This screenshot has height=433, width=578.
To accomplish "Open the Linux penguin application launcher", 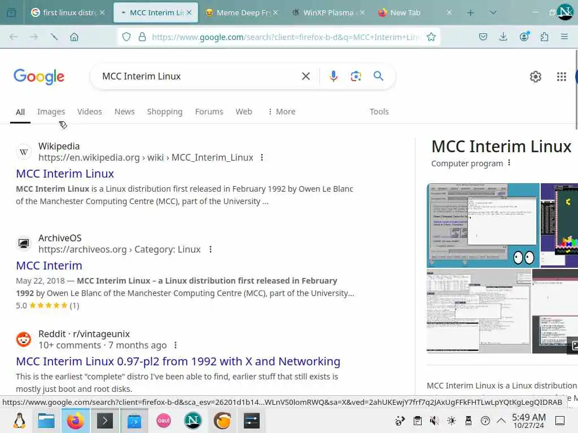I will coord(19,421).
